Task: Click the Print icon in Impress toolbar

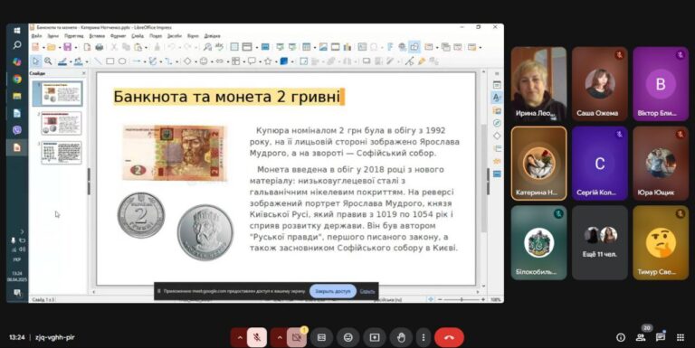Action: 100,47
